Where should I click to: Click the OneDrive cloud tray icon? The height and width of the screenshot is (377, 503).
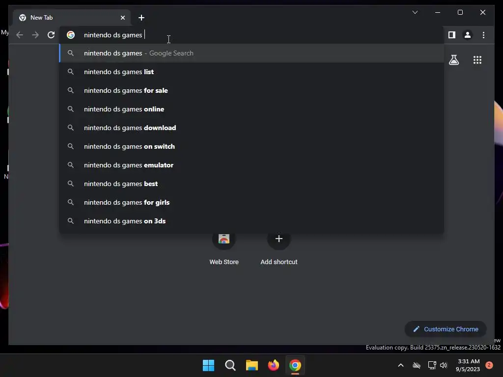(x=417, y=365)
